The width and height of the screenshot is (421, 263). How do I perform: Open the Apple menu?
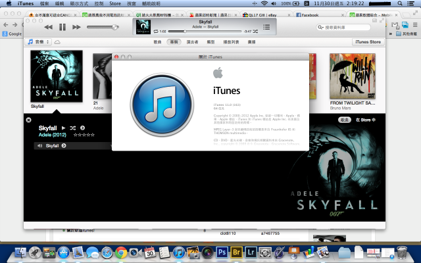click(x=9, y=3)
